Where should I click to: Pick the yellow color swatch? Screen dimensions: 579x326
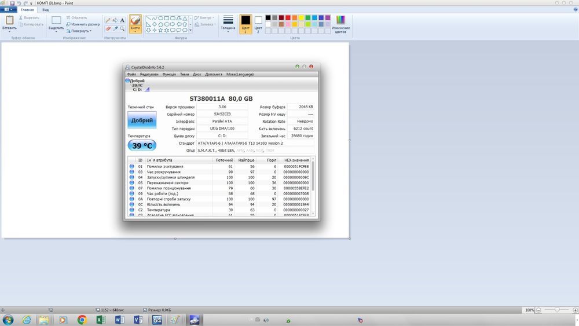[x=301, y=18]
